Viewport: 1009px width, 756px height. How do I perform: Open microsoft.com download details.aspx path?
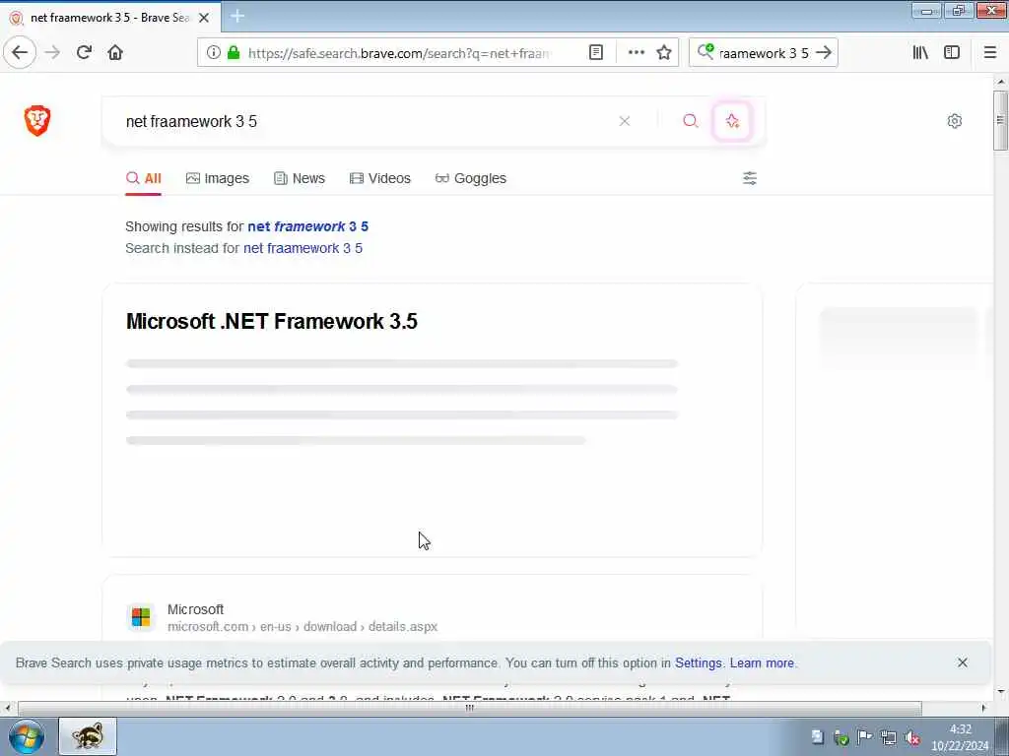[303, 626]
